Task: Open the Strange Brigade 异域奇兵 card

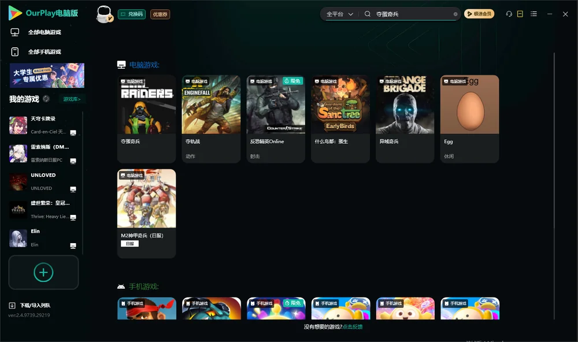Action: click(405, 118)
